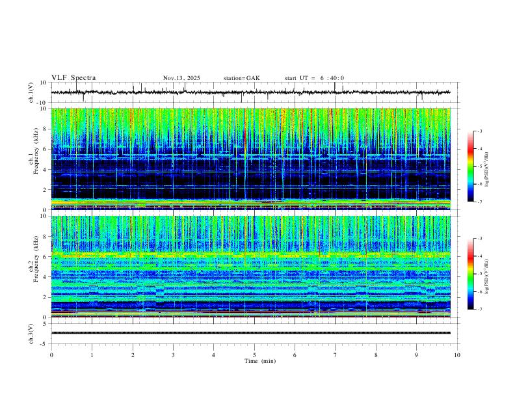This screenshot has width=515, height=398.
Task: Click the "8" tick on the time axis
Action: (x=376, y=355)
